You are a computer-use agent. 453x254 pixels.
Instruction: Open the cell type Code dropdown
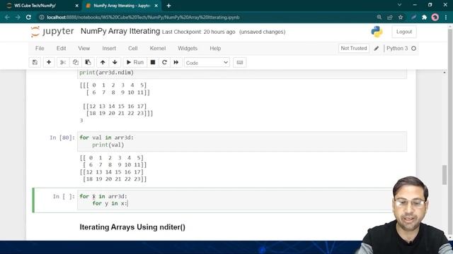click(207, 63)
